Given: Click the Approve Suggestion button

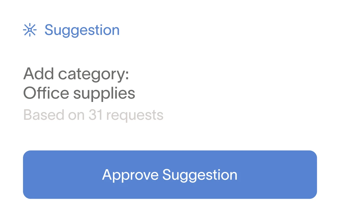Looking at the screenshot, I should (x=170, y=174).
